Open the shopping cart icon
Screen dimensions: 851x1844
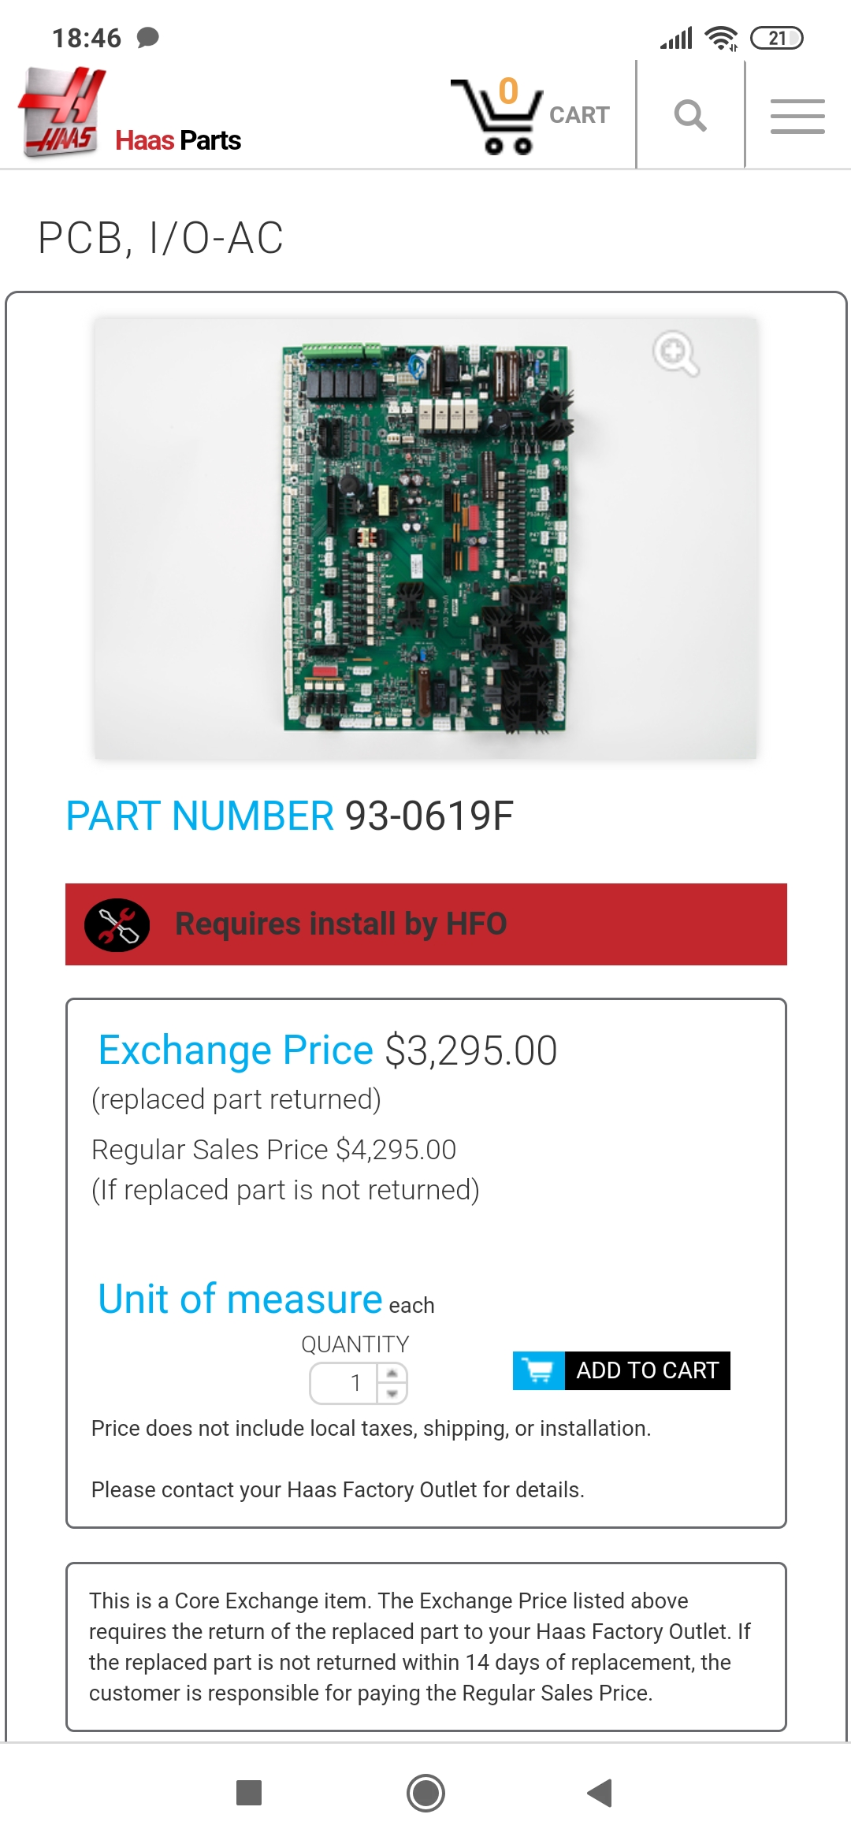pos(496,117)
